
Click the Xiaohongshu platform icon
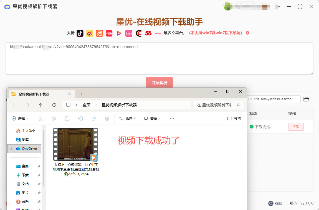coord(109,33)
